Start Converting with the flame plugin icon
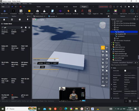The image size is (139, 111). click(x=4, y=12)
